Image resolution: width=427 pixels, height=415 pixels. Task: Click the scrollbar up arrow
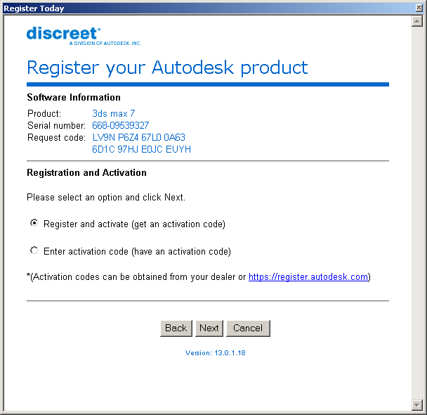417,21
